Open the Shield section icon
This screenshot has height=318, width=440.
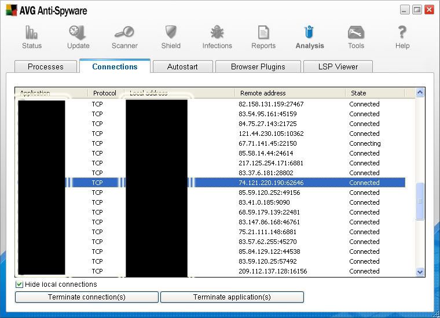pos(171,32)
